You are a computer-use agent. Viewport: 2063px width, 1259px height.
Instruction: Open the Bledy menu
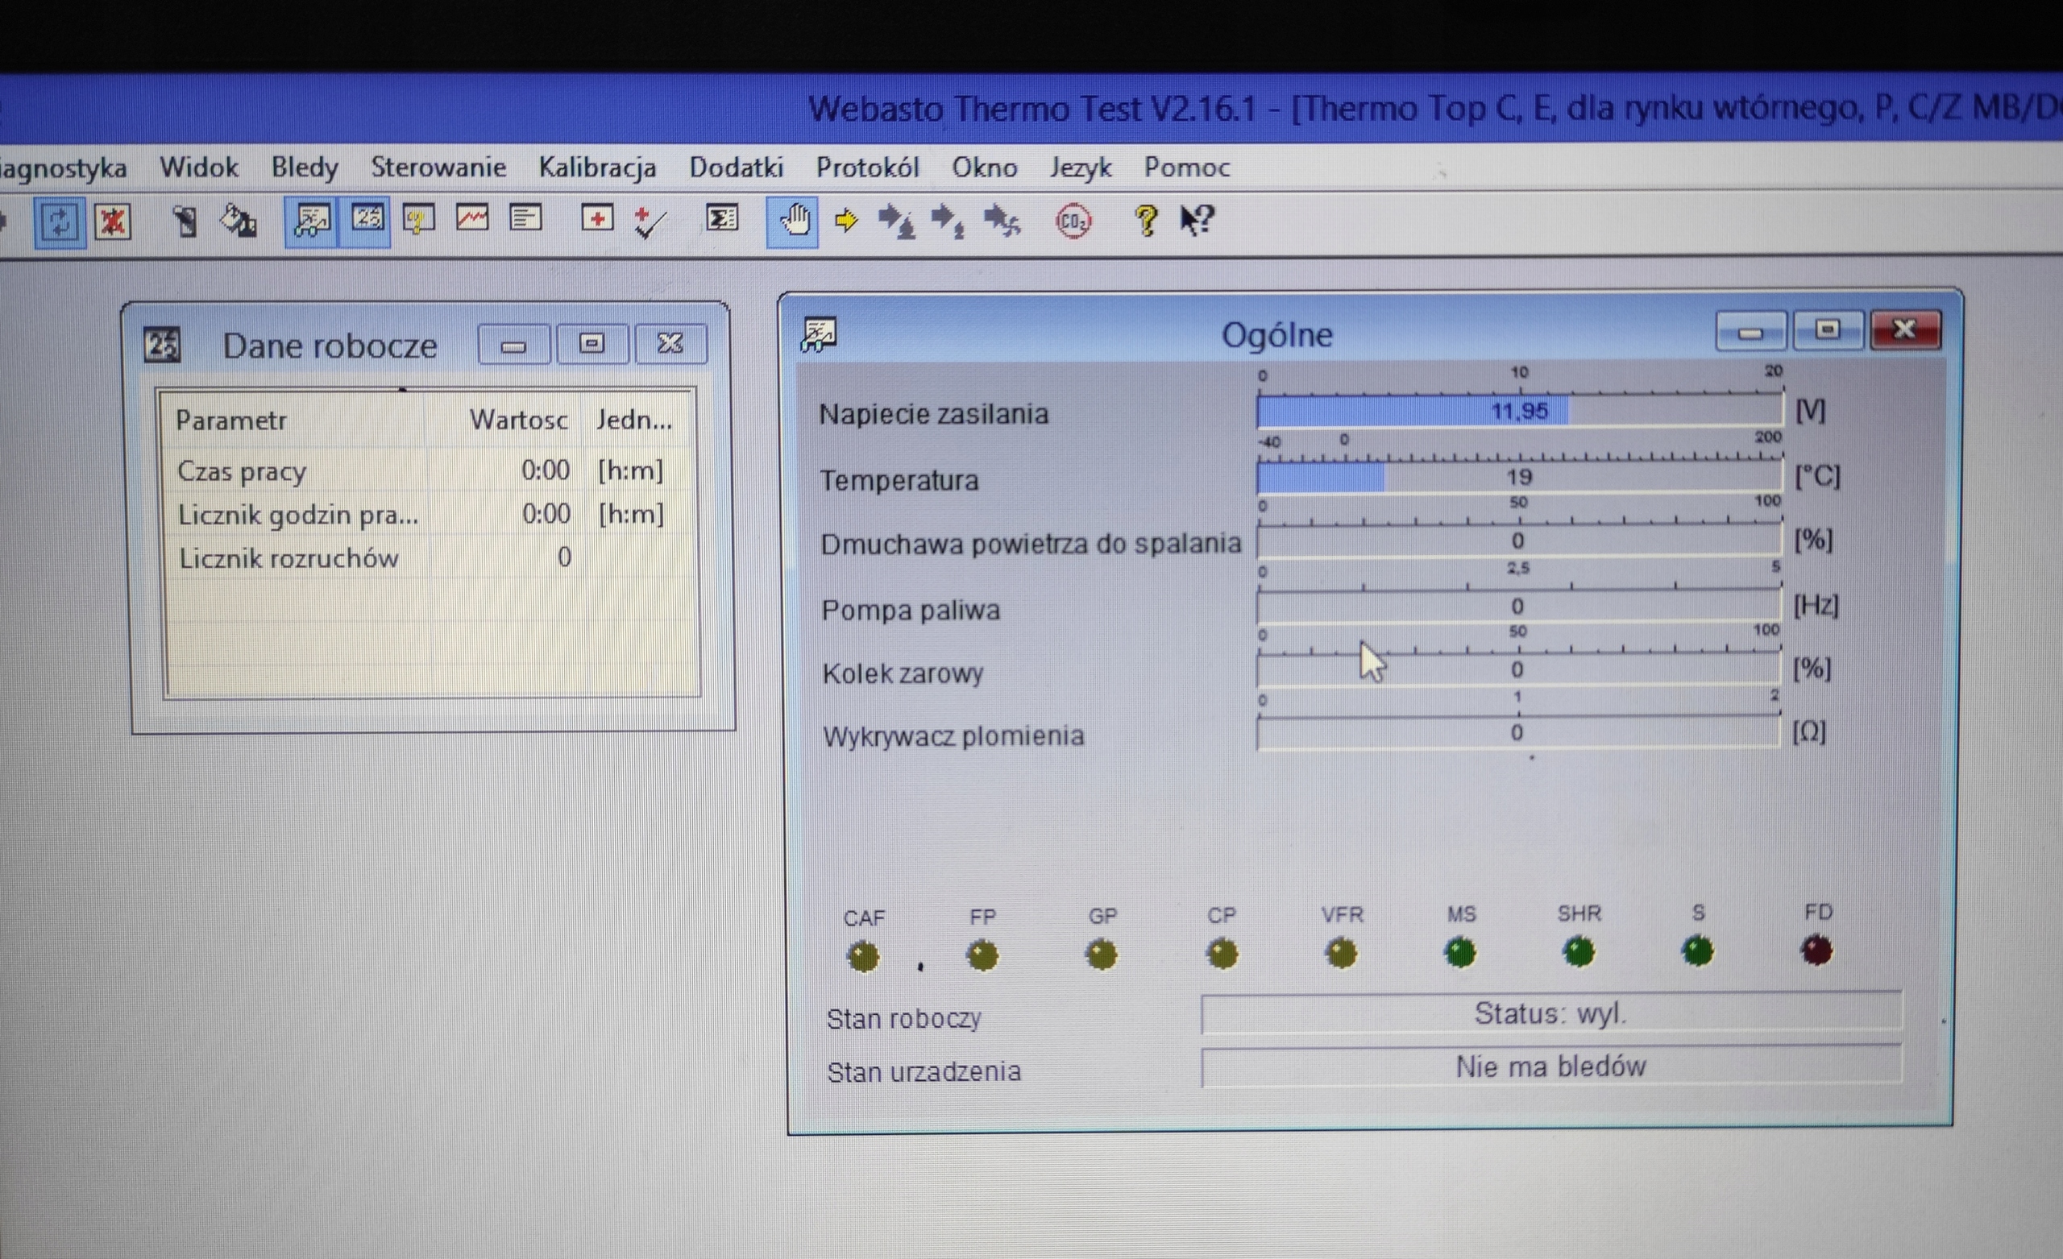[x=304, y=168]
